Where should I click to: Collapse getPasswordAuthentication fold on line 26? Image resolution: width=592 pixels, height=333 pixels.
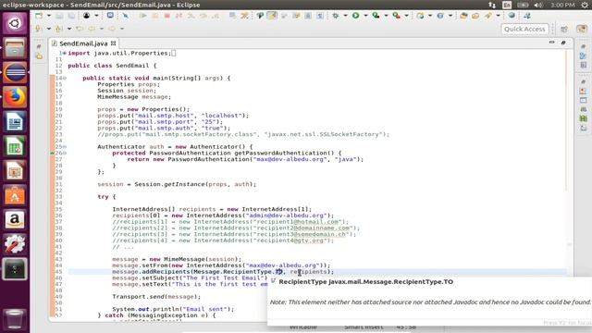click(65, 154)
